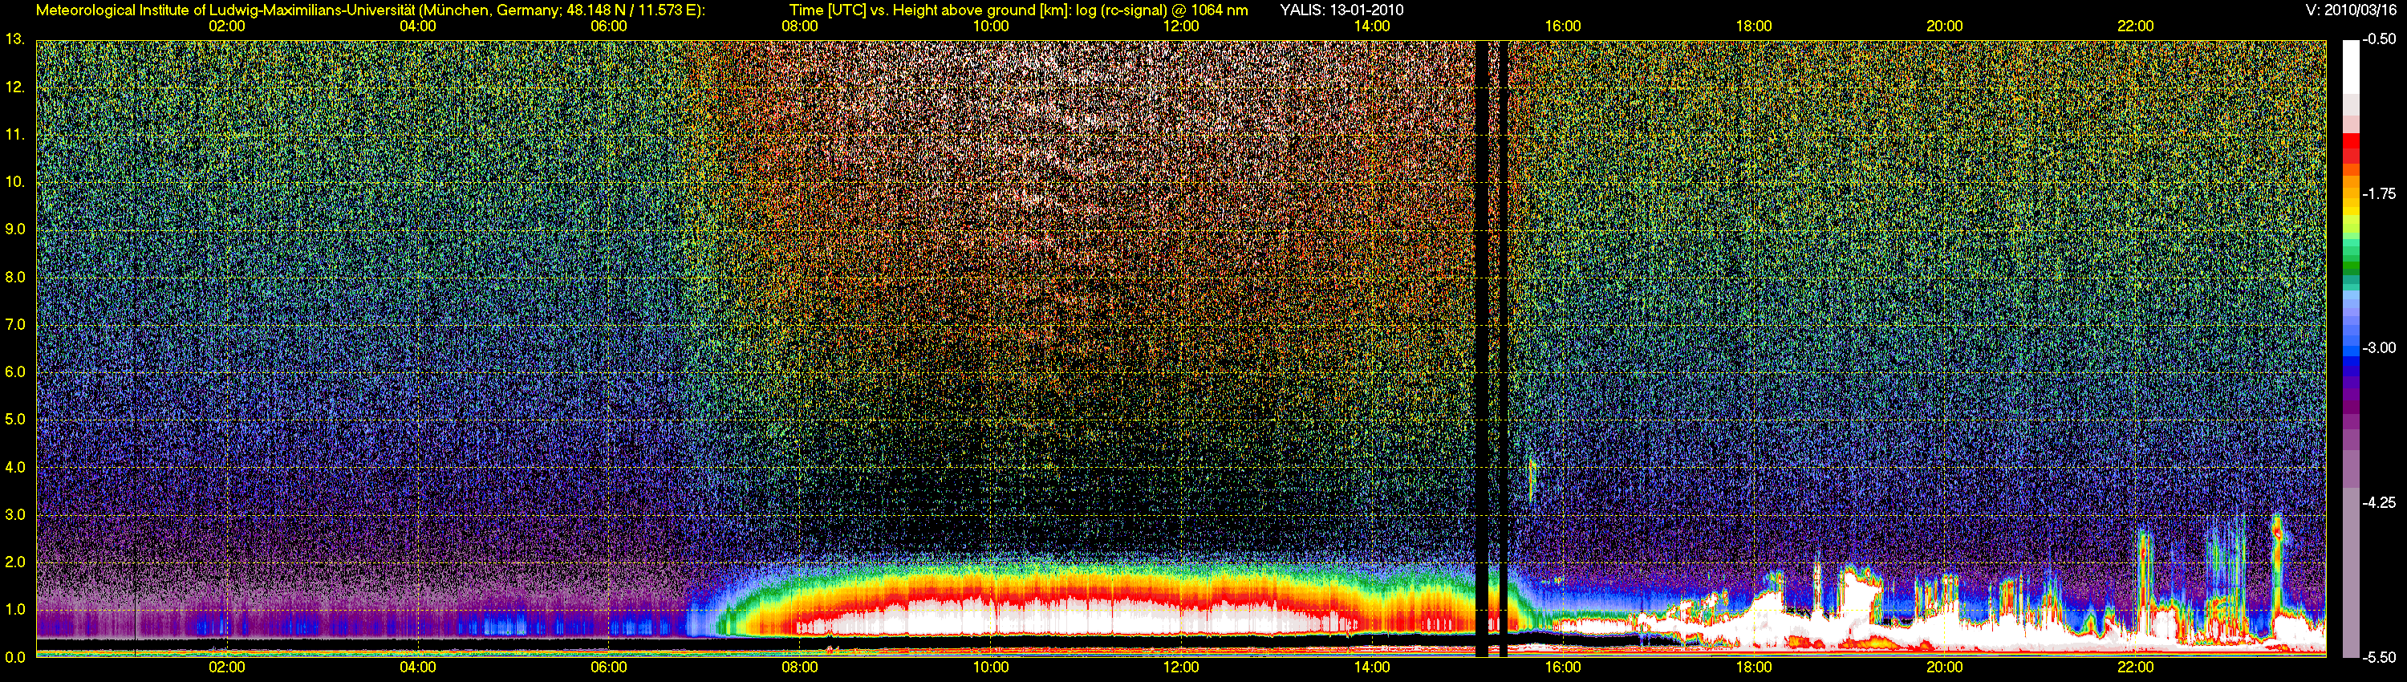Select the 22:00 label on the top time axis

pyautogui.click(x=2135, y=26)
